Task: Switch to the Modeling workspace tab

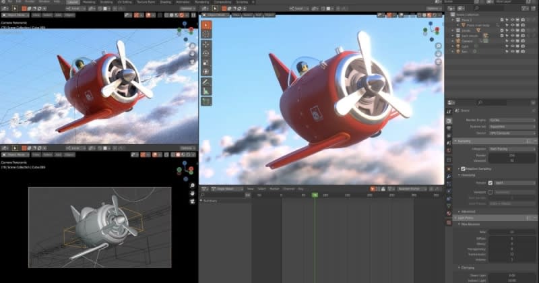Action: [89, 2]
